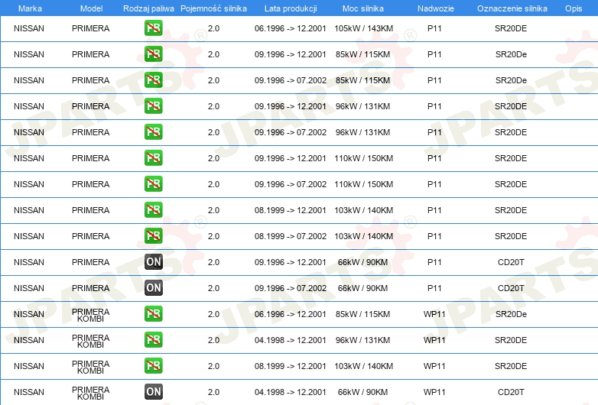Select 09.1996 -> 07.2002 dates in the 66kW / 90KM row
The width and height of the screenshot is (598, 405).
tap(291, 287)
